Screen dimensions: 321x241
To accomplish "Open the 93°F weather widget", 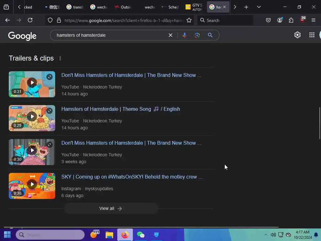I will (x=95, y=234).
